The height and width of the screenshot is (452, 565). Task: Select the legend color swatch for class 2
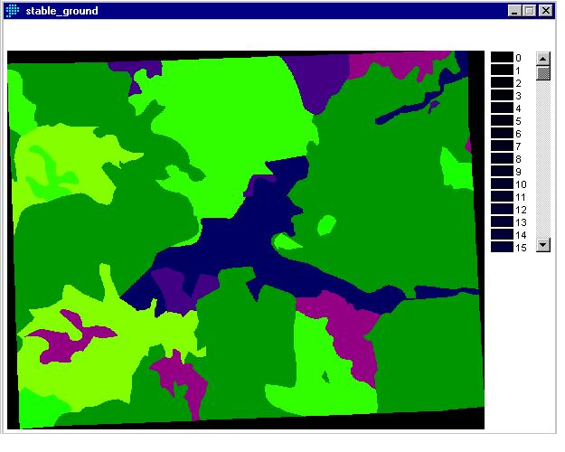pos(502,82)
